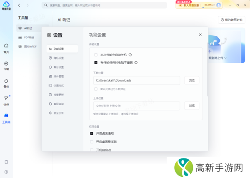Click the headset icon for 客服咨询
The height and width of the screenshot is (178, 250).
coord(50,104)
